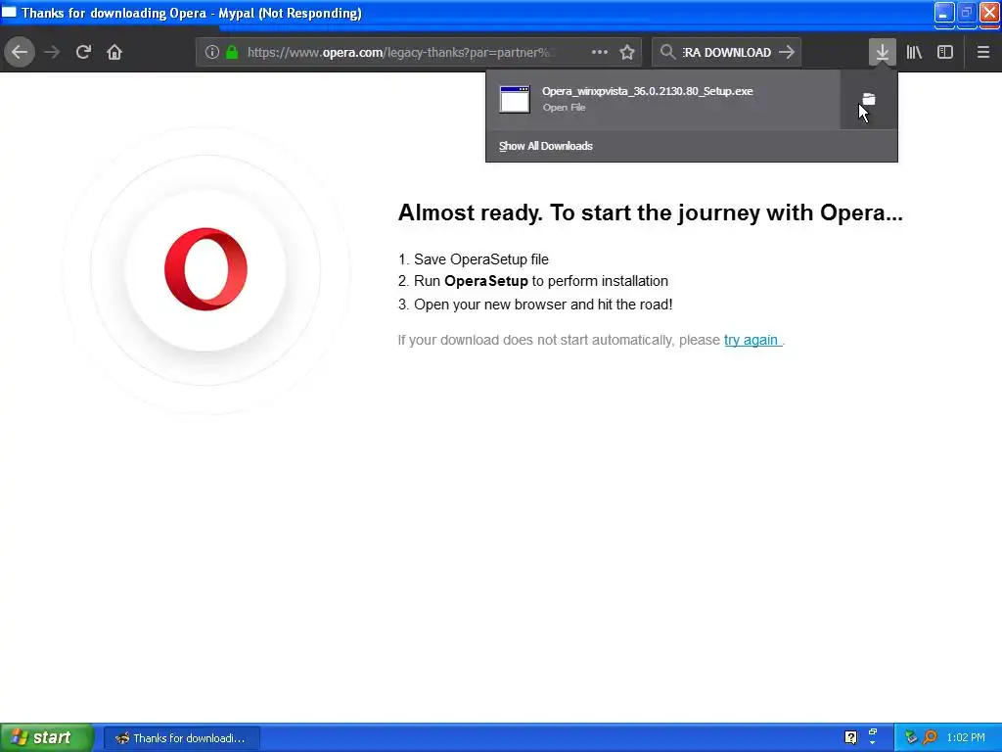
Task: Open containing folder for Opera setup download
Action: tap(869, 99)
